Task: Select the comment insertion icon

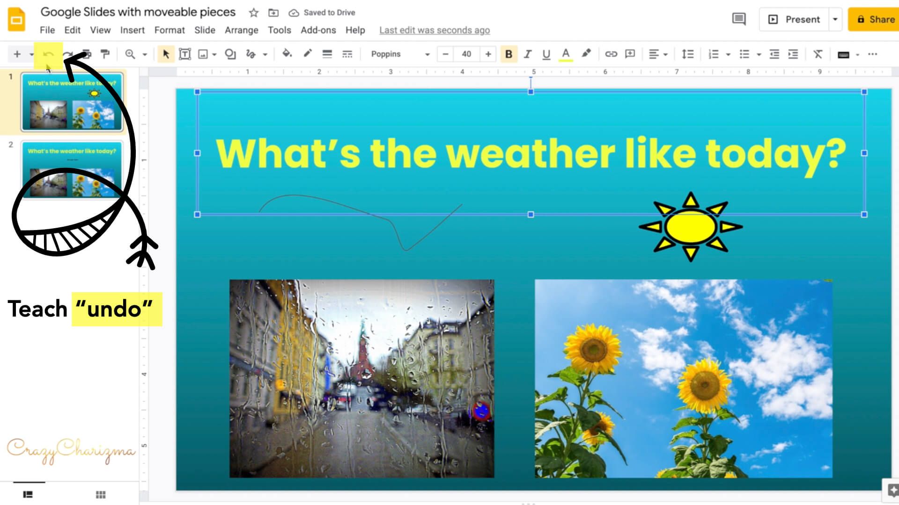Action: [630, 54]
